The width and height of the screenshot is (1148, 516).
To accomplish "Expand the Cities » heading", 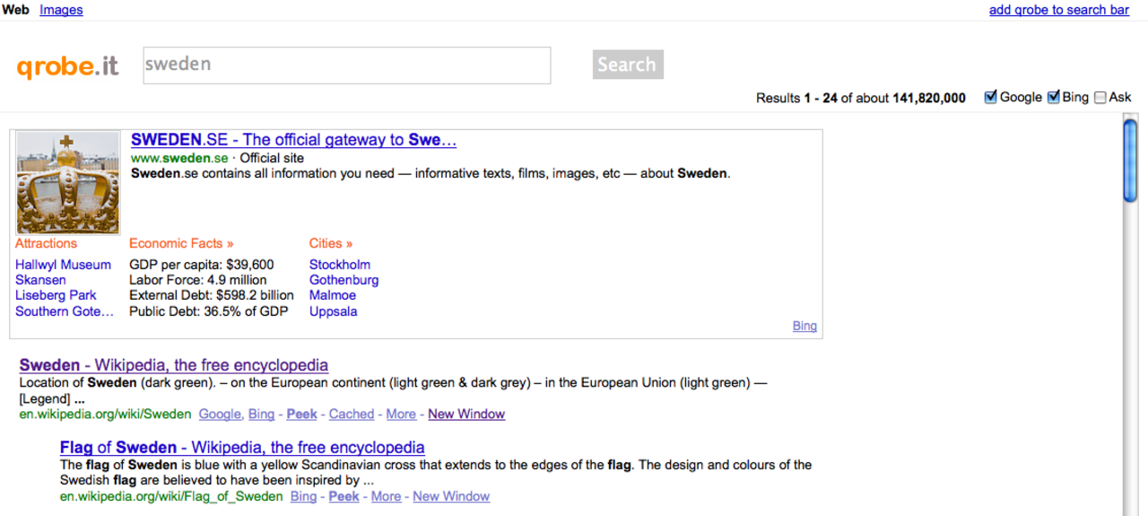I will point(331,243).
